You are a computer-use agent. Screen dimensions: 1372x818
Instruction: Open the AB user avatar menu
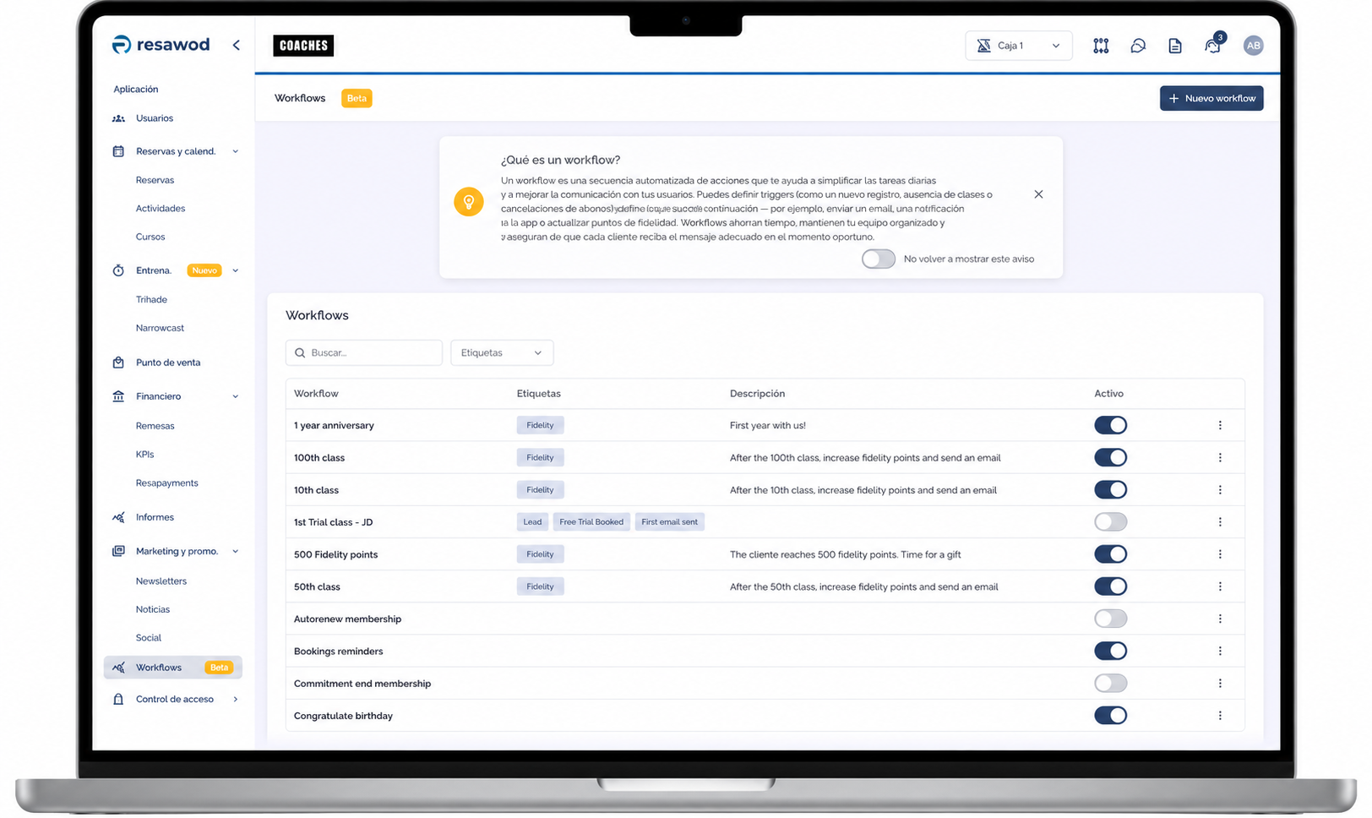1254,46
